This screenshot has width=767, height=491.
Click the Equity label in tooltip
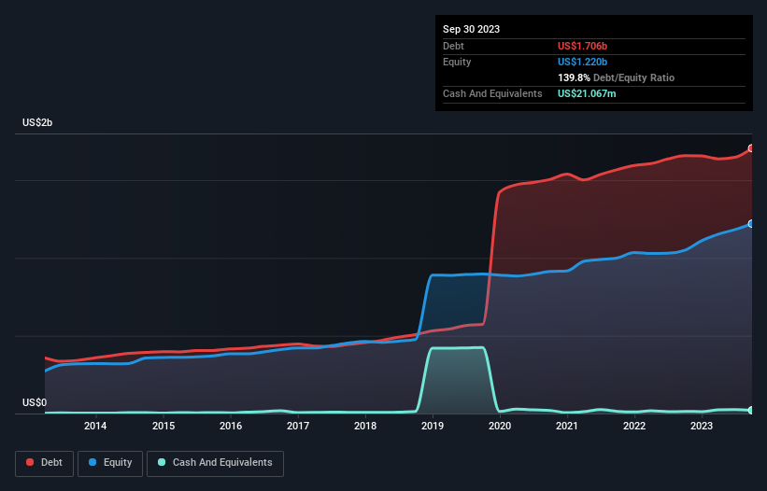click(457, 62)
